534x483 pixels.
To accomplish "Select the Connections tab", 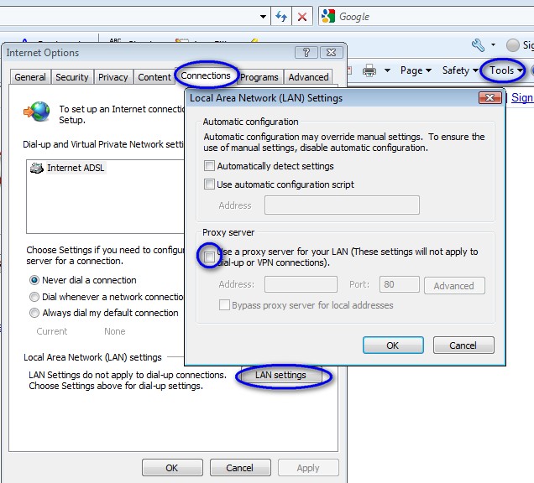I will [x=206, y=75].
